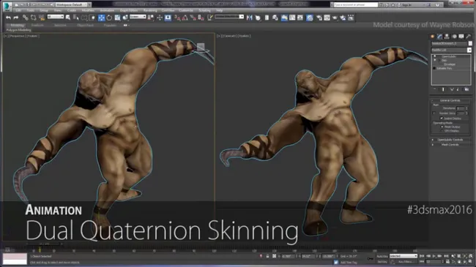Toggle Auto Key animation mode

pyautogui.click(x=382, y=256)
